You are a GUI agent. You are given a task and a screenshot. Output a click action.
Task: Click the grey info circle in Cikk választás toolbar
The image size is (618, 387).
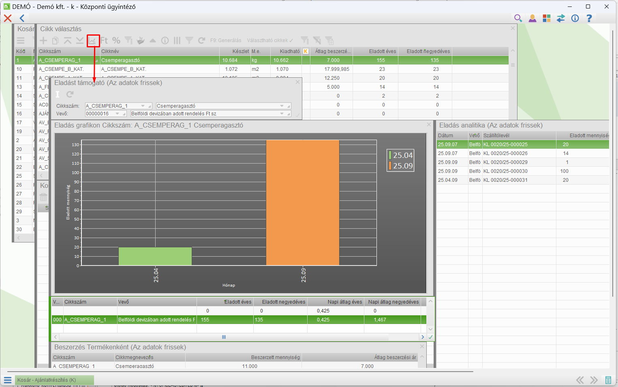[x=165, y=40]
